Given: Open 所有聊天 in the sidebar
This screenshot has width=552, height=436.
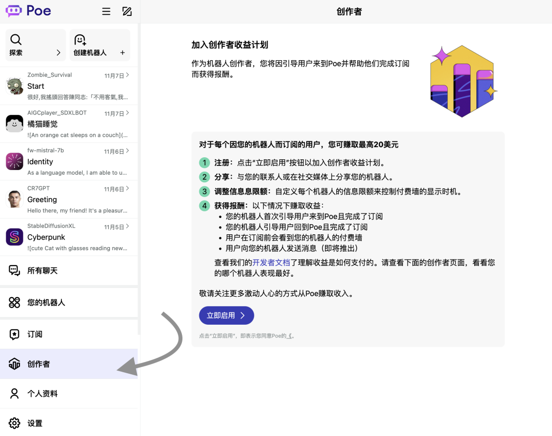Looking at the screenshot, I should coord(42,271).
